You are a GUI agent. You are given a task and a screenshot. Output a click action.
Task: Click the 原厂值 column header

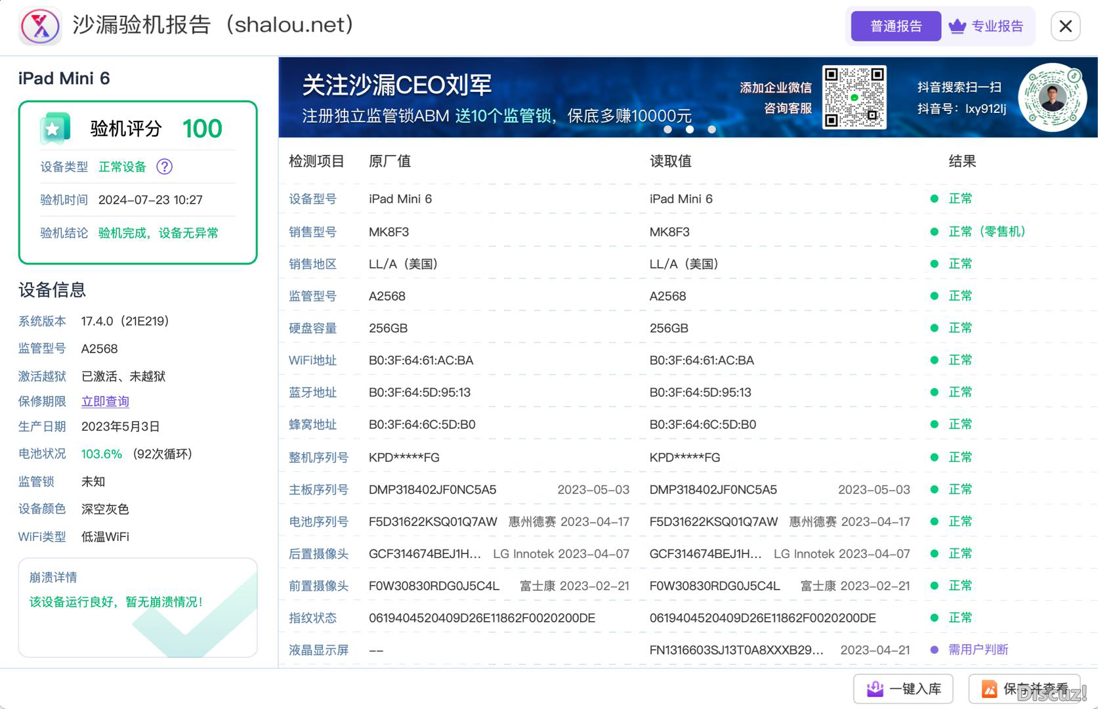[390, 161]
